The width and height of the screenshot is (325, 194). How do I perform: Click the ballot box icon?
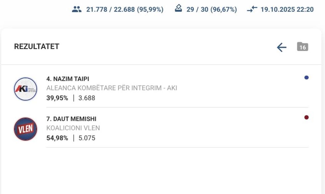(x=178, y=9)
